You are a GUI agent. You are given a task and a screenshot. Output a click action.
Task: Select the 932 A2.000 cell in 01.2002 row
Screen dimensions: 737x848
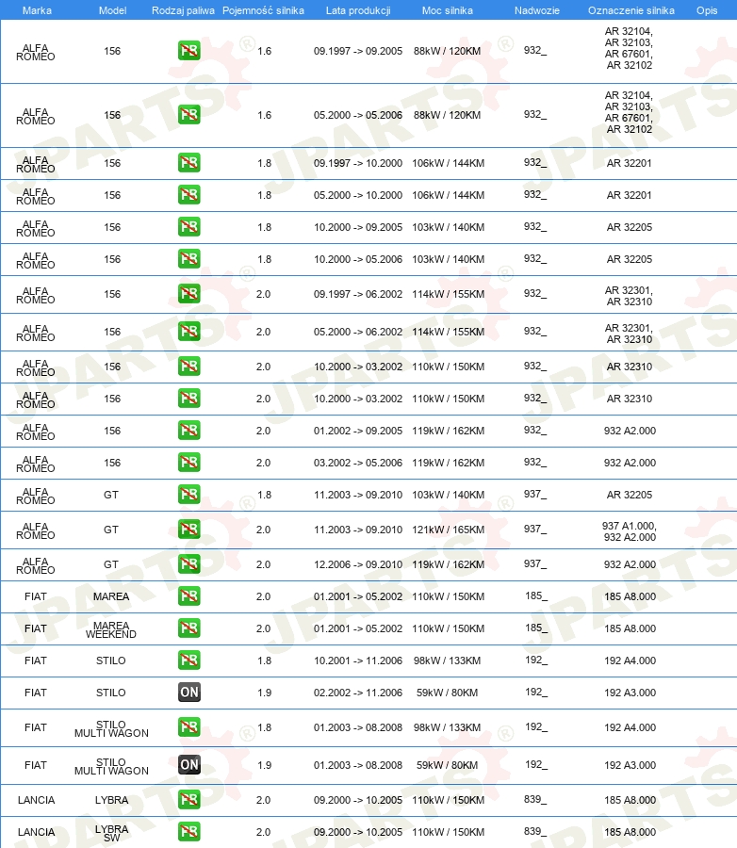(x=630, y=431)
